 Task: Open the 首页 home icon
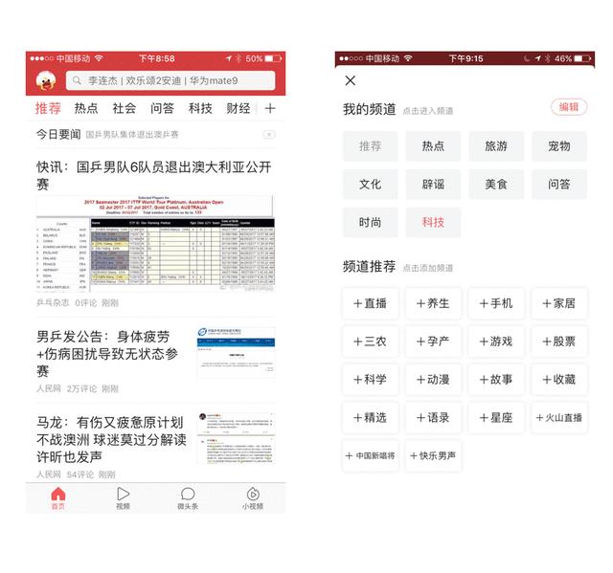click(x=58, y=497)
